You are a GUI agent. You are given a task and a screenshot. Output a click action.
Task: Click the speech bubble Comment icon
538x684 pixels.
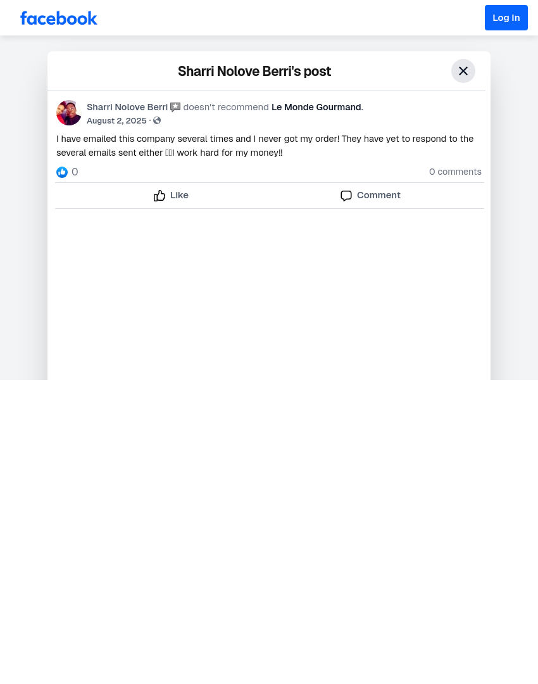[346, 196]
